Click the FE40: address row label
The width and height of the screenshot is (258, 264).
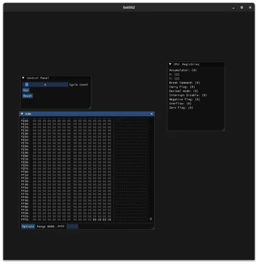pos(25,134)
